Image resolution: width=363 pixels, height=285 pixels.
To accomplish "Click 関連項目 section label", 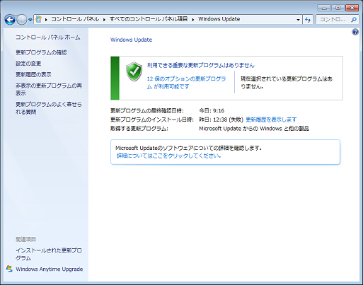I will pyautogui.click(x=25, y=239).
